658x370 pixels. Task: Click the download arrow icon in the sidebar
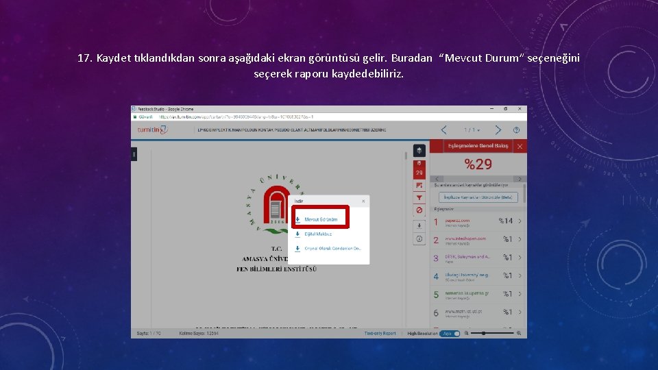tap(419, 225)
